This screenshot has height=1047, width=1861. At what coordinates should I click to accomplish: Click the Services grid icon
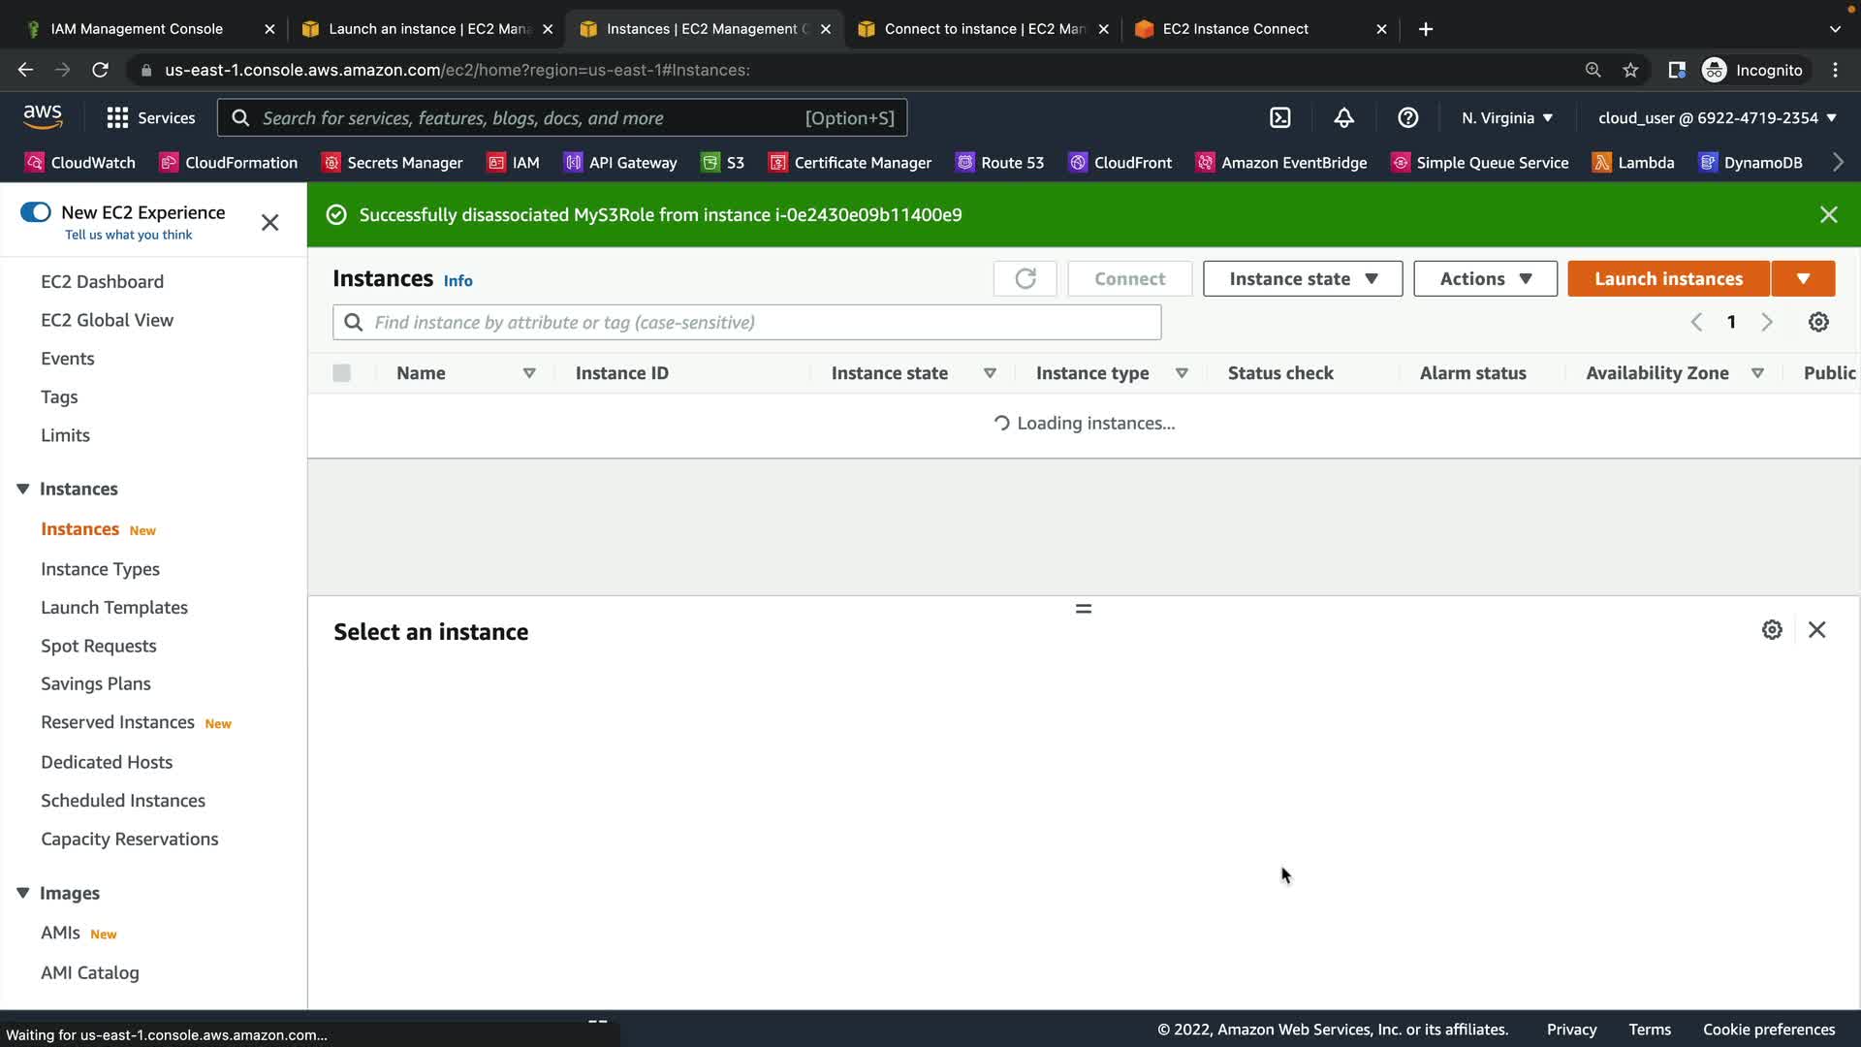pyautogui.click(x=117, y=117)
